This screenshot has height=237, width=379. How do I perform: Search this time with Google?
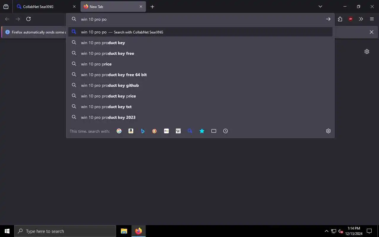pyautogui.click(x=119, y=131)
